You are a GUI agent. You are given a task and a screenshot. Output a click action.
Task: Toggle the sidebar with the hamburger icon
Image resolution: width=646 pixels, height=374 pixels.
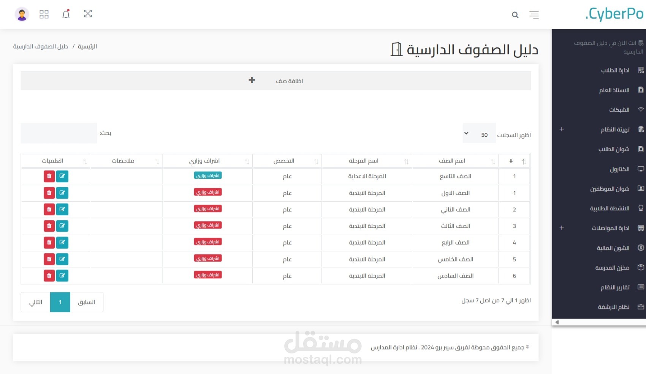click(534, 15)
